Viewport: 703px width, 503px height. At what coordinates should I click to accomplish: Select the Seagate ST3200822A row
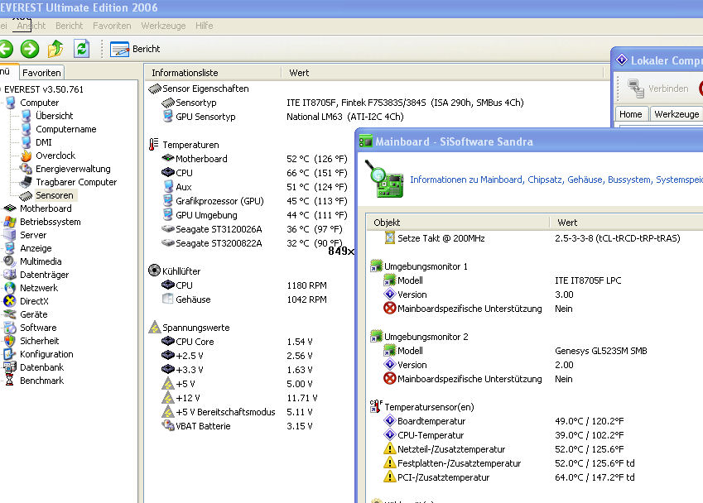pos(252,243)
